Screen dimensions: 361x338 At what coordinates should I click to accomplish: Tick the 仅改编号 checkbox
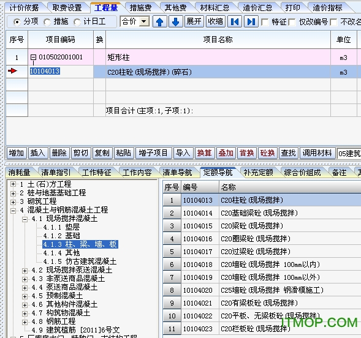[292, 22]
